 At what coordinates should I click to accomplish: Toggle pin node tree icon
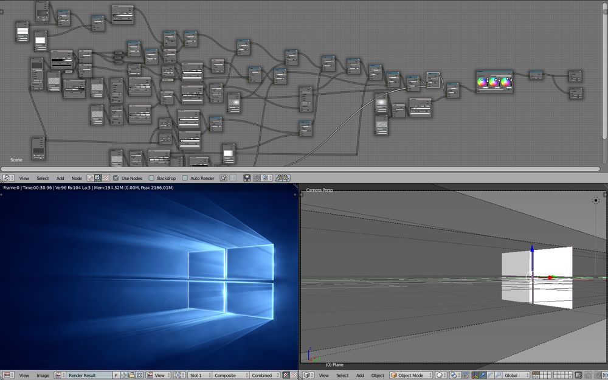(223, 178)
